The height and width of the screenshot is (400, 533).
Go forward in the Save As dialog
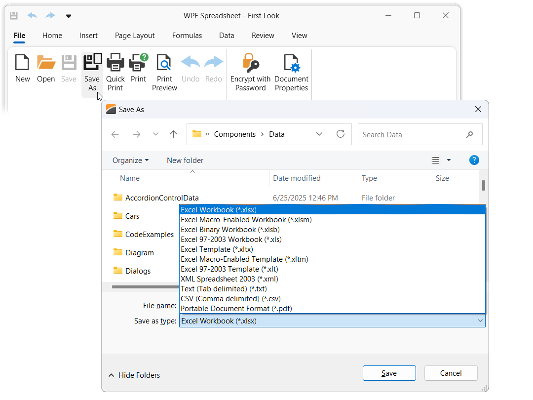point(136,134)
